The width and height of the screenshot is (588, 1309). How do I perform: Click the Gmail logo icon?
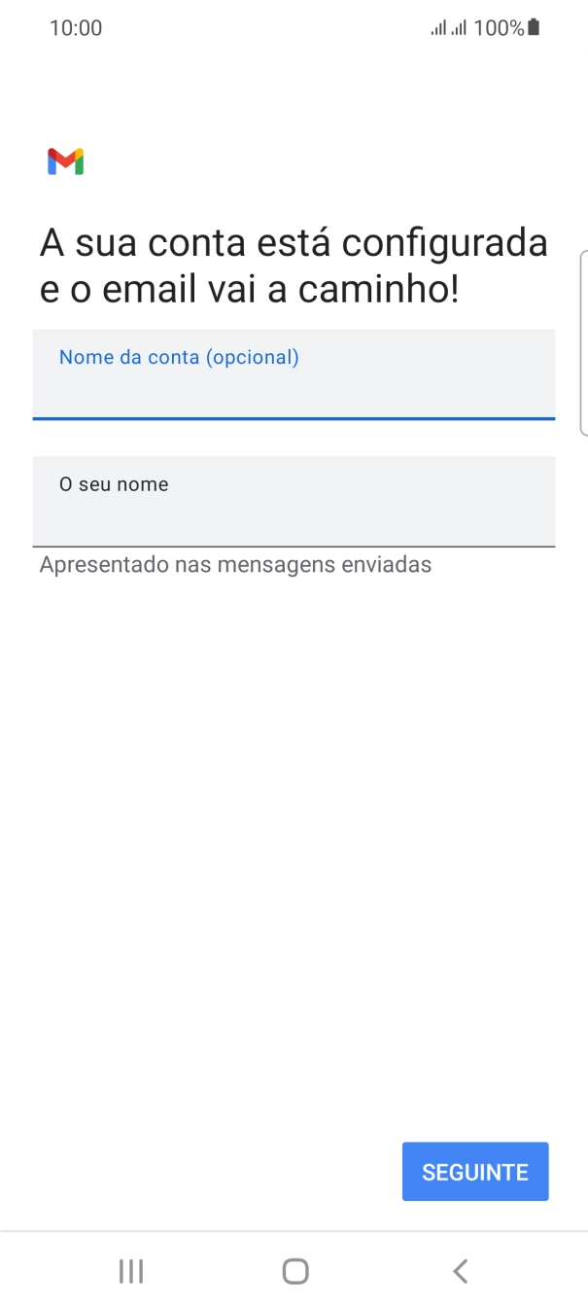click(x=64, y=160)
